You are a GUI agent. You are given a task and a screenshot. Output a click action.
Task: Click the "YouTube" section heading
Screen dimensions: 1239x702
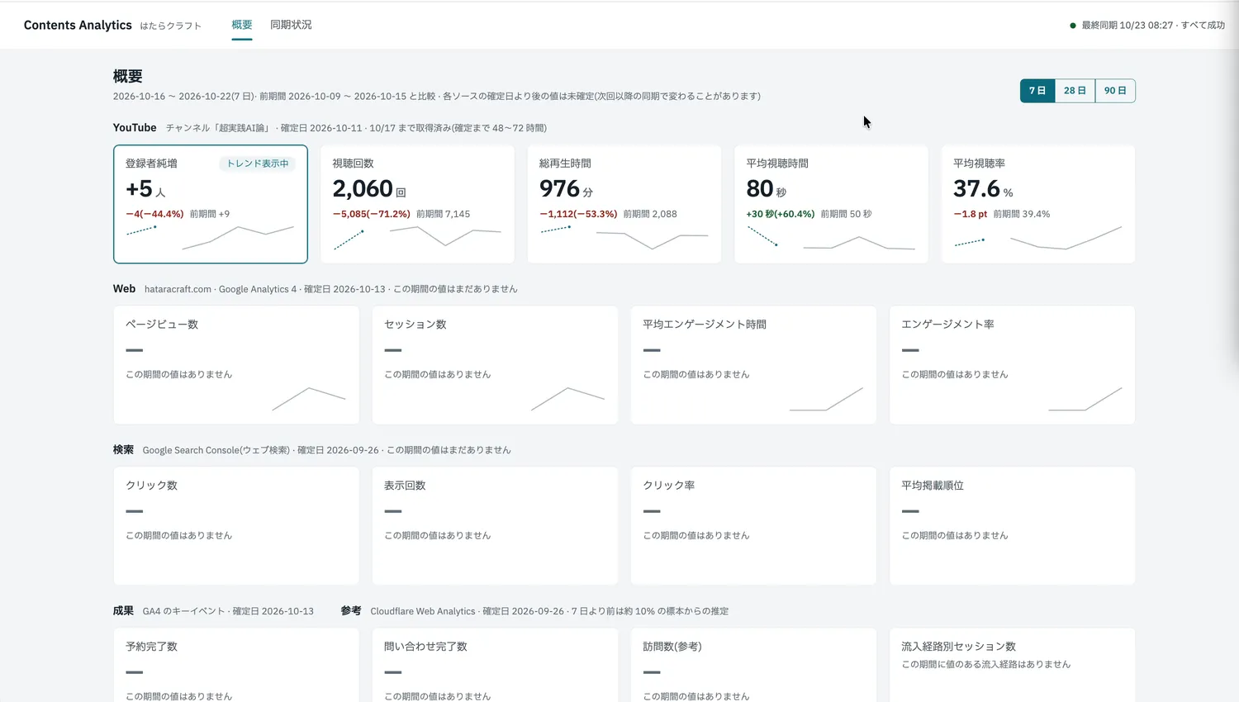135,128
